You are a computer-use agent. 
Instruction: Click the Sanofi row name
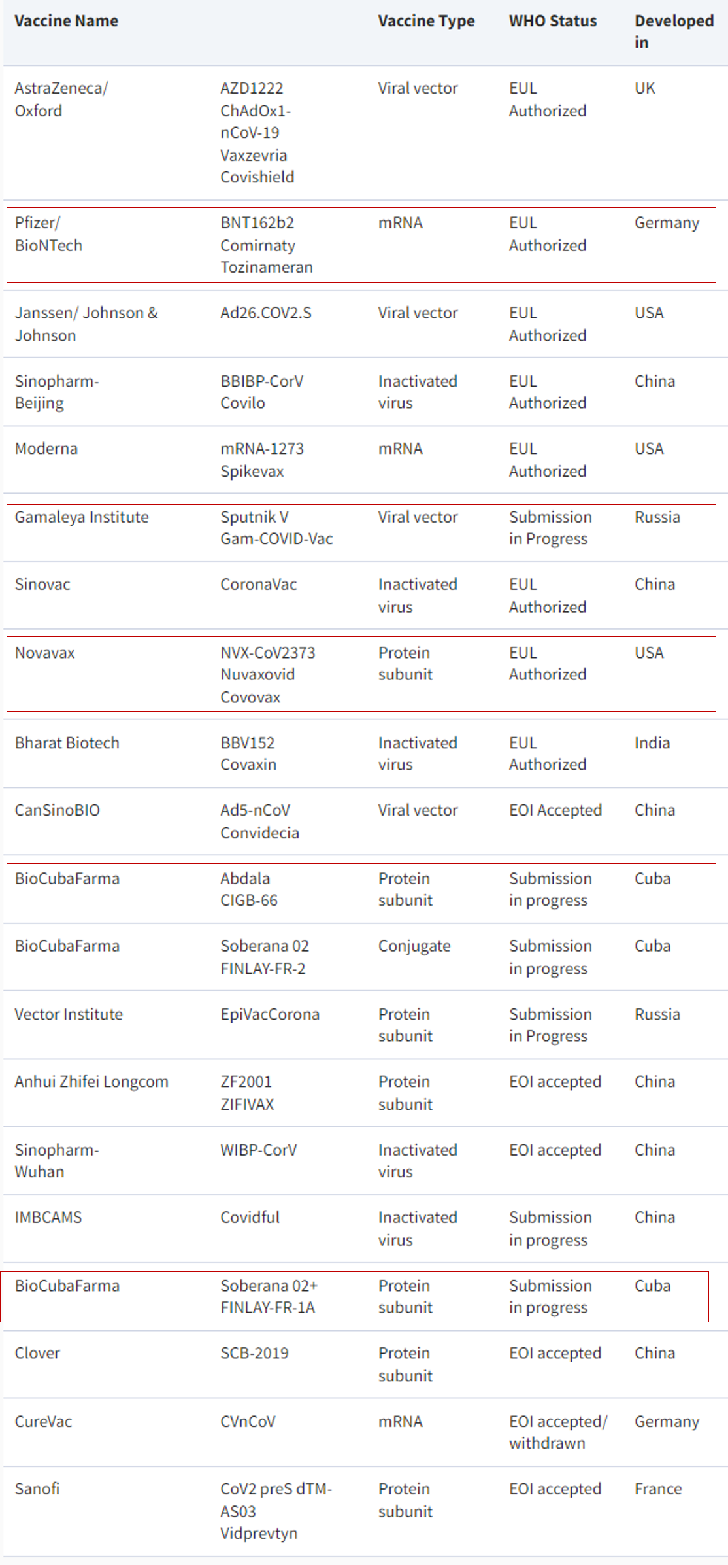37,1488
